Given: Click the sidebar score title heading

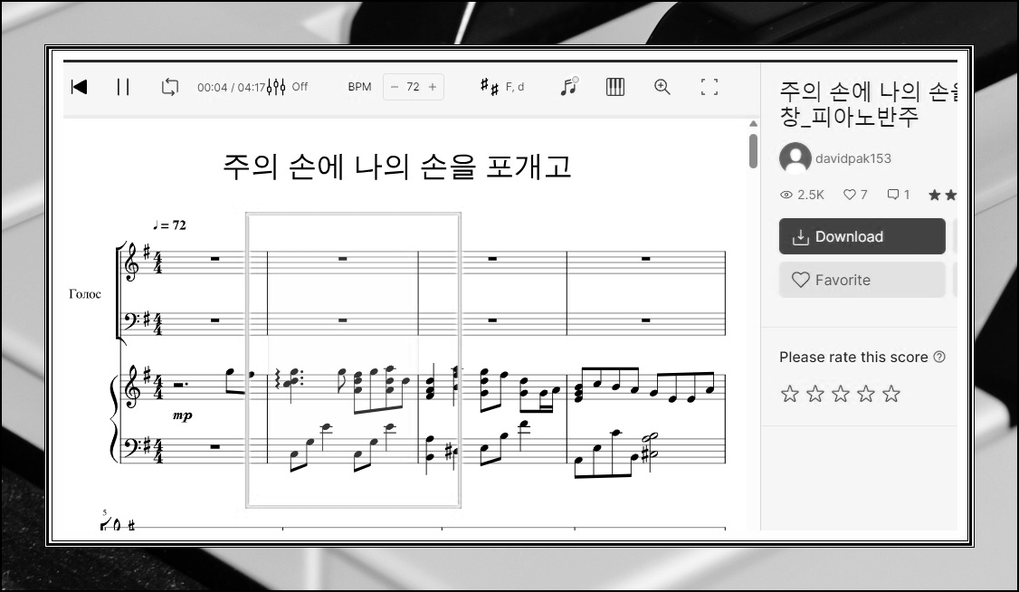Looking at the screenshot, I should point(868,104).
